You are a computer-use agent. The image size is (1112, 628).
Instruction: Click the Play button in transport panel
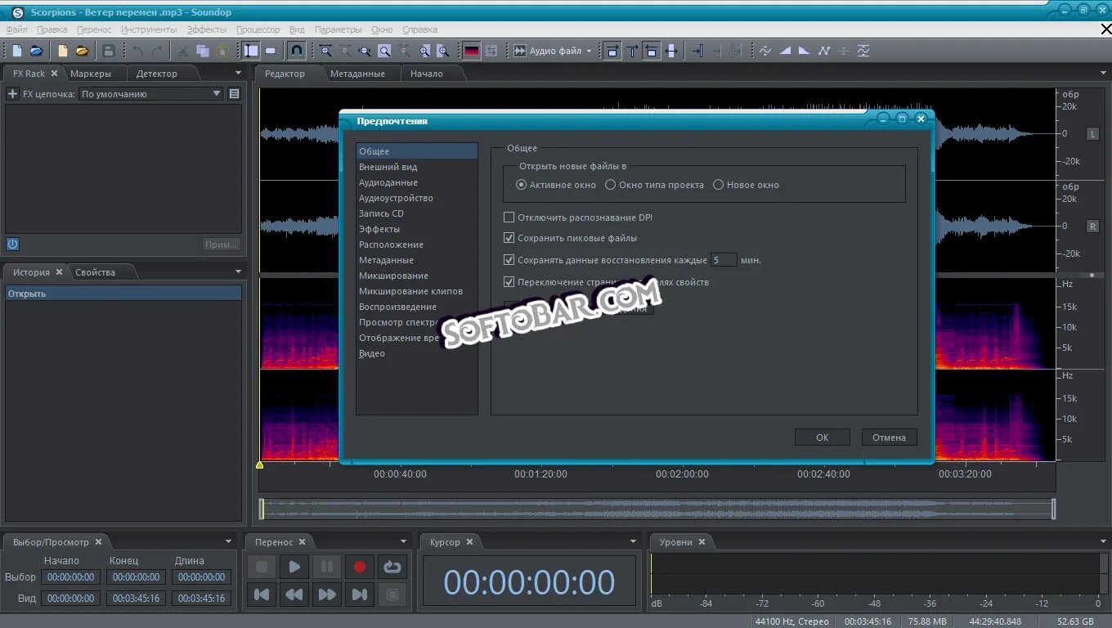pos(294,567)
